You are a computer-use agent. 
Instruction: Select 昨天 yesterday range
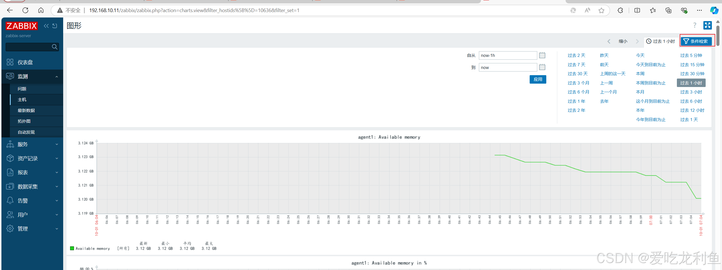click(604, 55)
